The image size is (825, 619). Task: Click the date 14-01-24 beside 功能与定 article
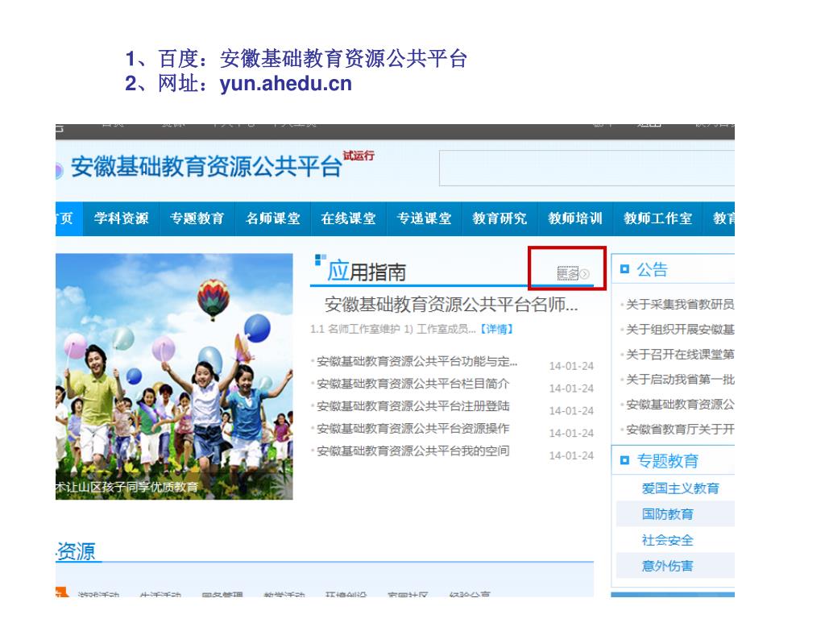point(571,366)
